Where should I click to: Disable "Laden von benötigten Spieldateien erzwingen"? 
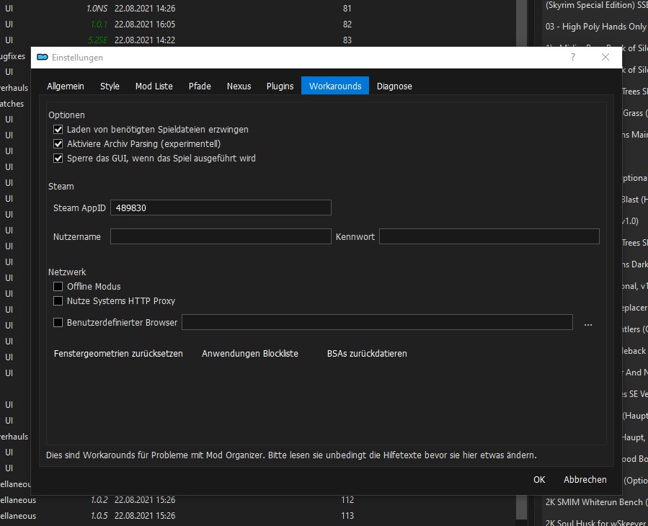click(x=58, y=130)
